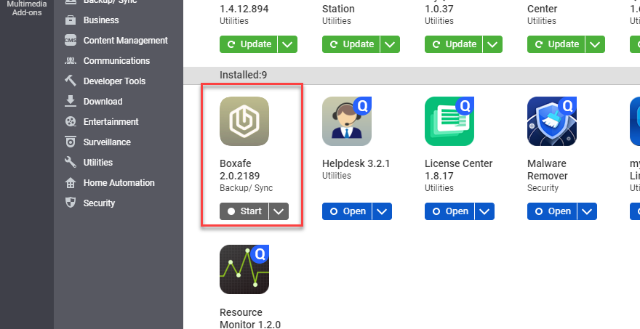Click the Security shield icon in sidebar
Screen dimensions: 640x329
(x=71, y=203)
